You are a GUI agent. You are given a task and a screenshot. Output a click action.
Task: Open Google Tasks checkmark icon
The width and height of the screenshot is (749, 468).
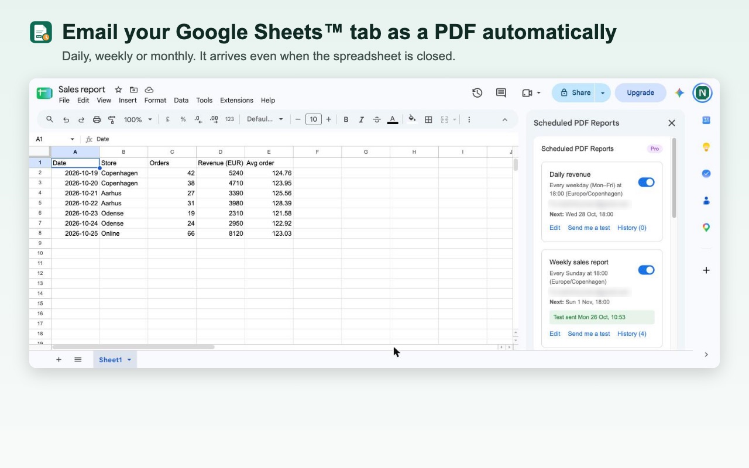pos(706,174)
